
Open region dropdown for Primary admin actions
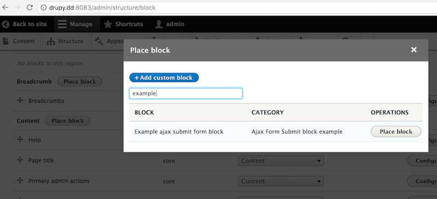coord(281,182)
